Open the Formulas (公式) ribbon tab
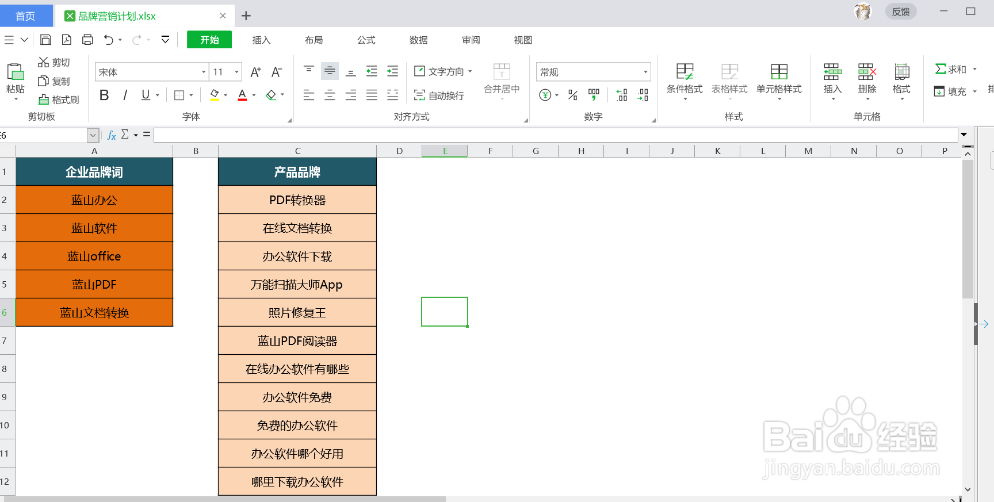994x502 pixels. [x=366, y=40]
